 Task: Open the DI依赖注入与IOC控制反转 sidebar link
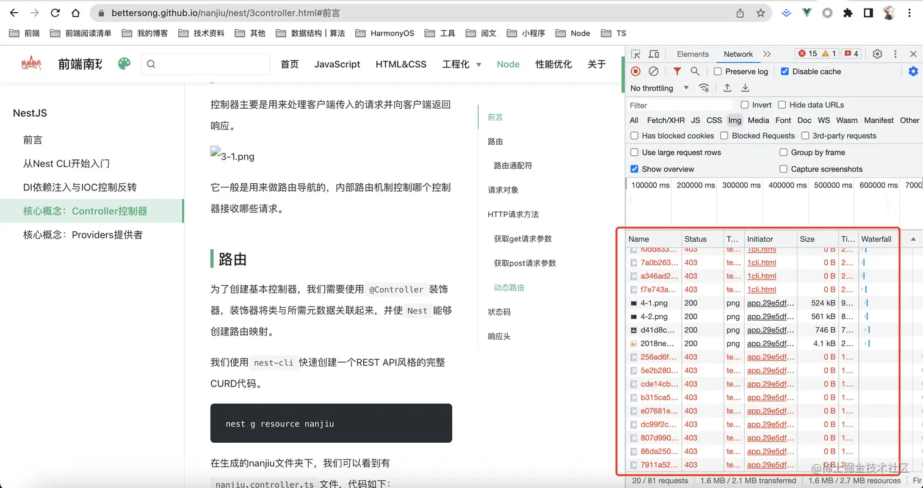pyautogui.click(x=80, y=188)
